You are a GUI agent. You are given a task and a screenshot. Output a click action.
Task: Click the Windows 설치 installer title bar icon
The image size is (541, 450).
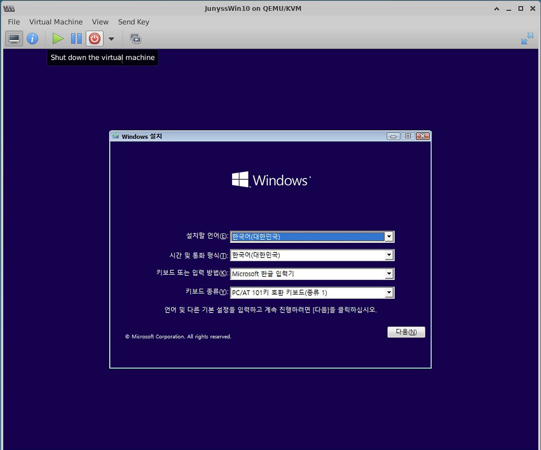point(115,136)
